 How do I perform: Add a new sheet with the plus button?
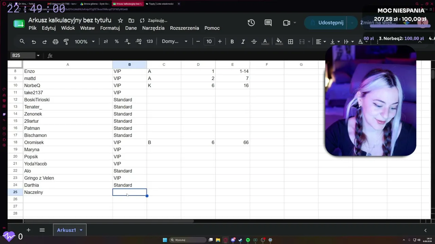coord(29,230)
